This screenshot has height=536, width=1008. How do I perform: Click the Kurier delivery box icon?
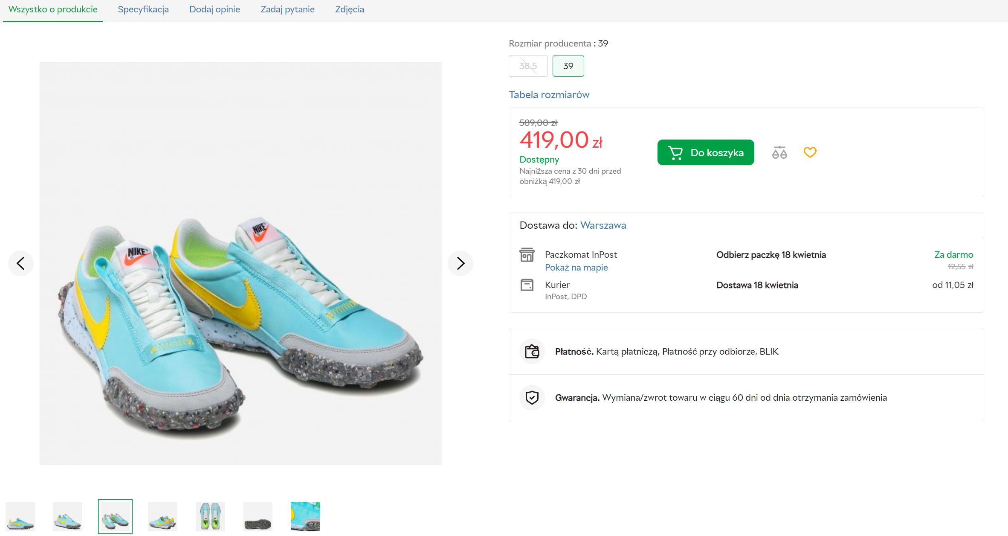pos(527,285)
